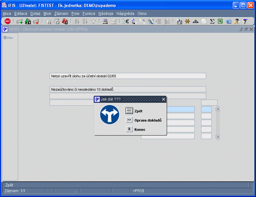Click the insert record icon with green plus
Viewport: 256px width, 197px height.
pos(20,21)
